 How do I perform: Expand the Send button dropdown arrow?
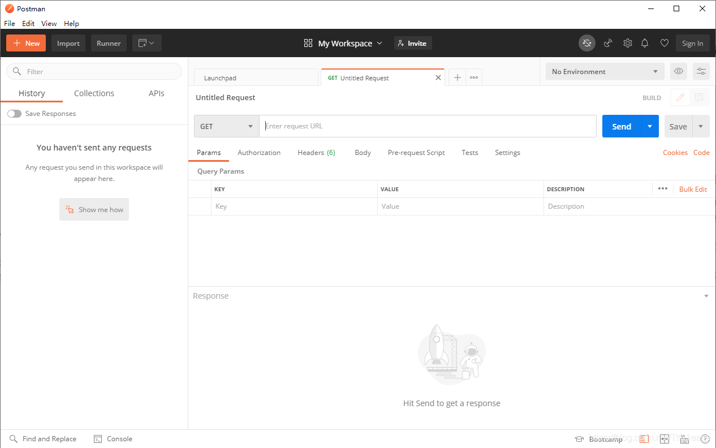click(650, 126)
